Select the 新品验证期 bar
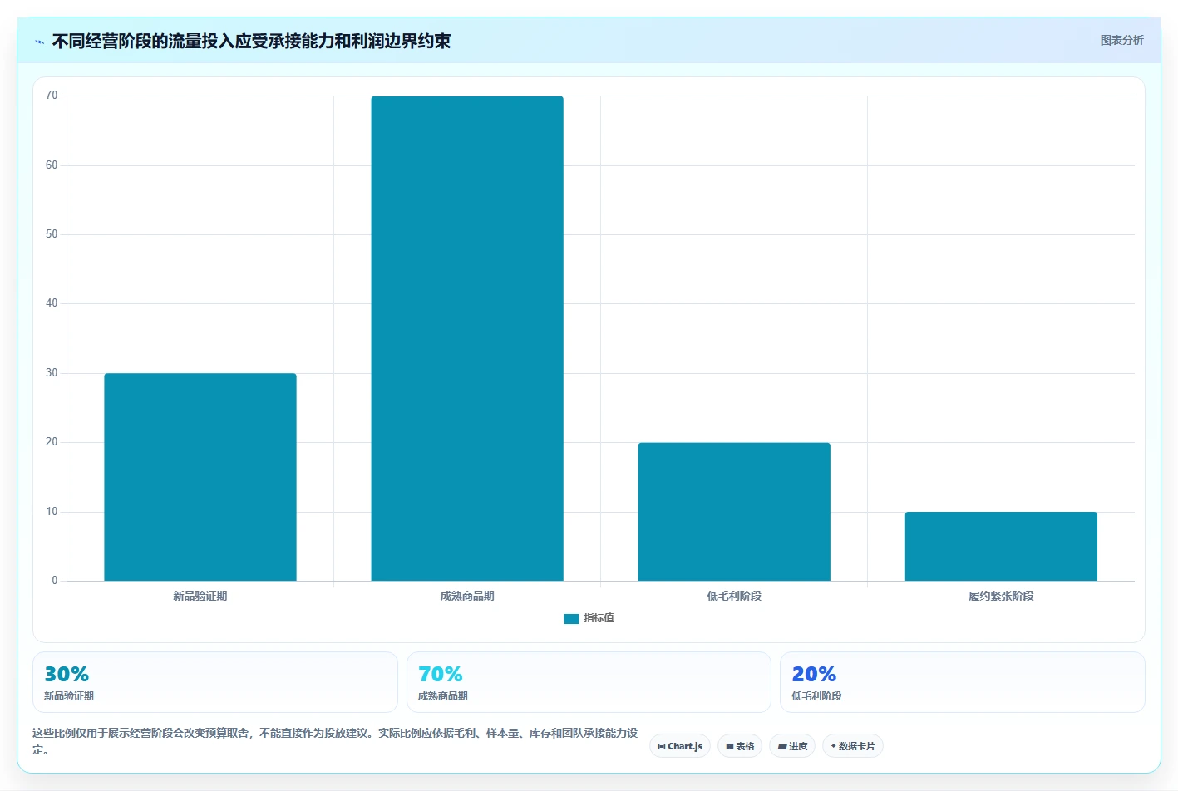 click(x=200, y=477)
